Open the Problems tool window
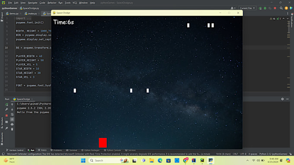 (56, 150)
